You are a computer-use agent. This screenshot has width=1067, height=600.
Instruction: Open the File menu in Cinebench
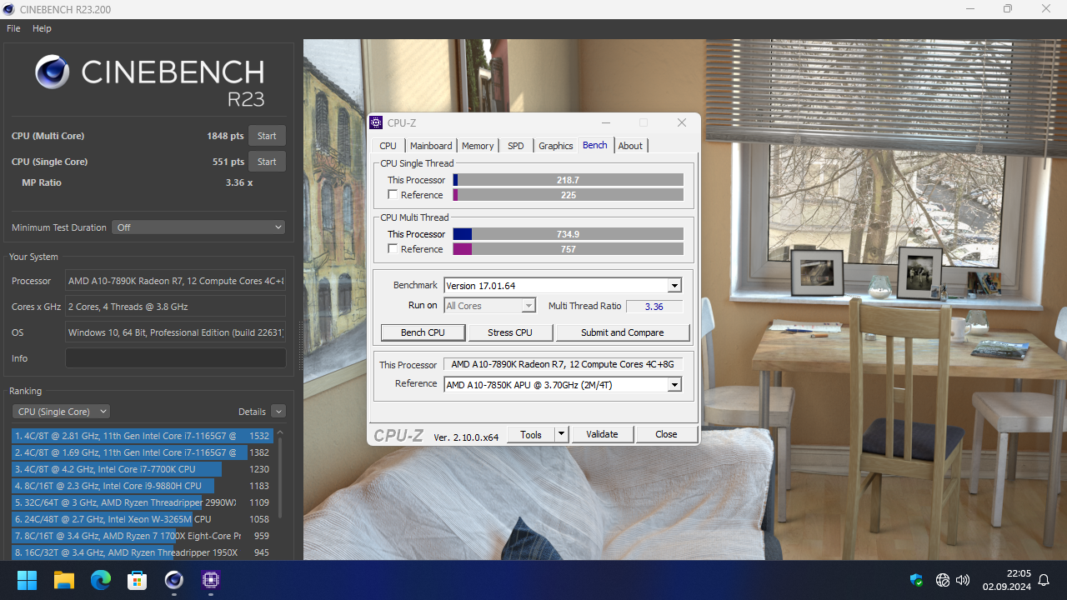[x=13, y=27]
